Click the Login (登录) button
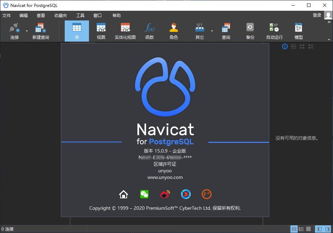This screenshot has width=333, height=233. pos(317,15)
